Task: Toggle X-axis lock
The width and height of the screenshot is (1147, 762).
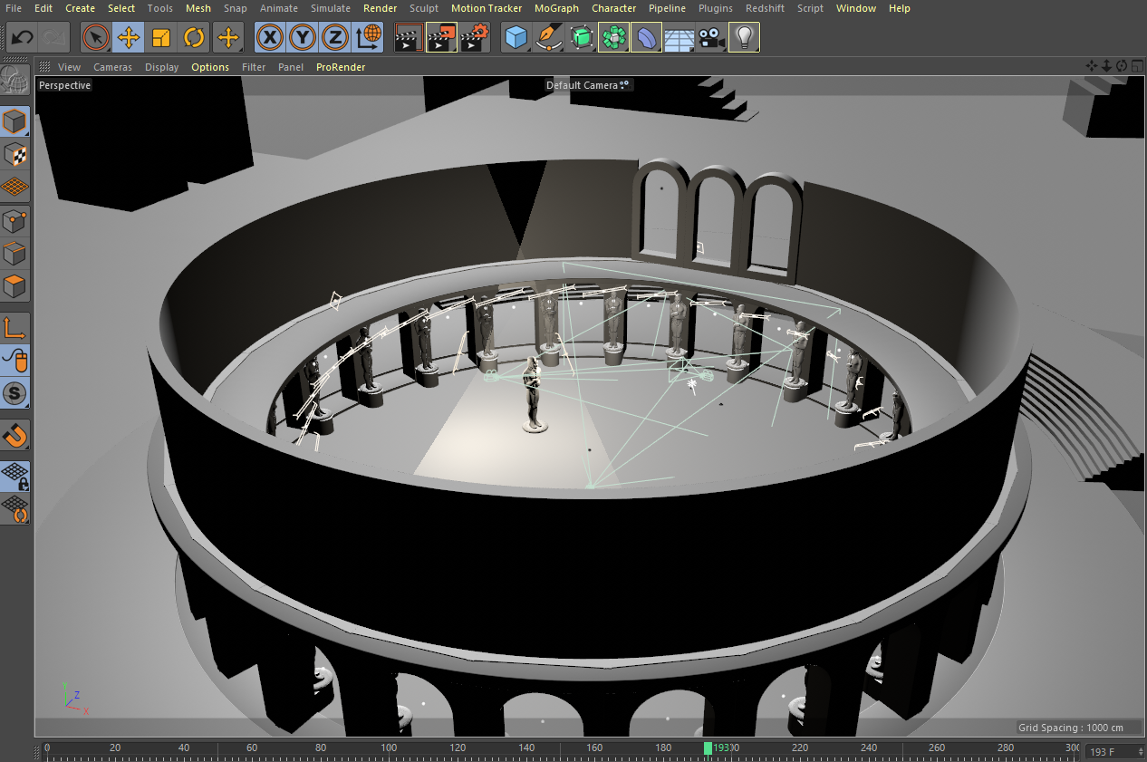Action: [x=270, y=37]
